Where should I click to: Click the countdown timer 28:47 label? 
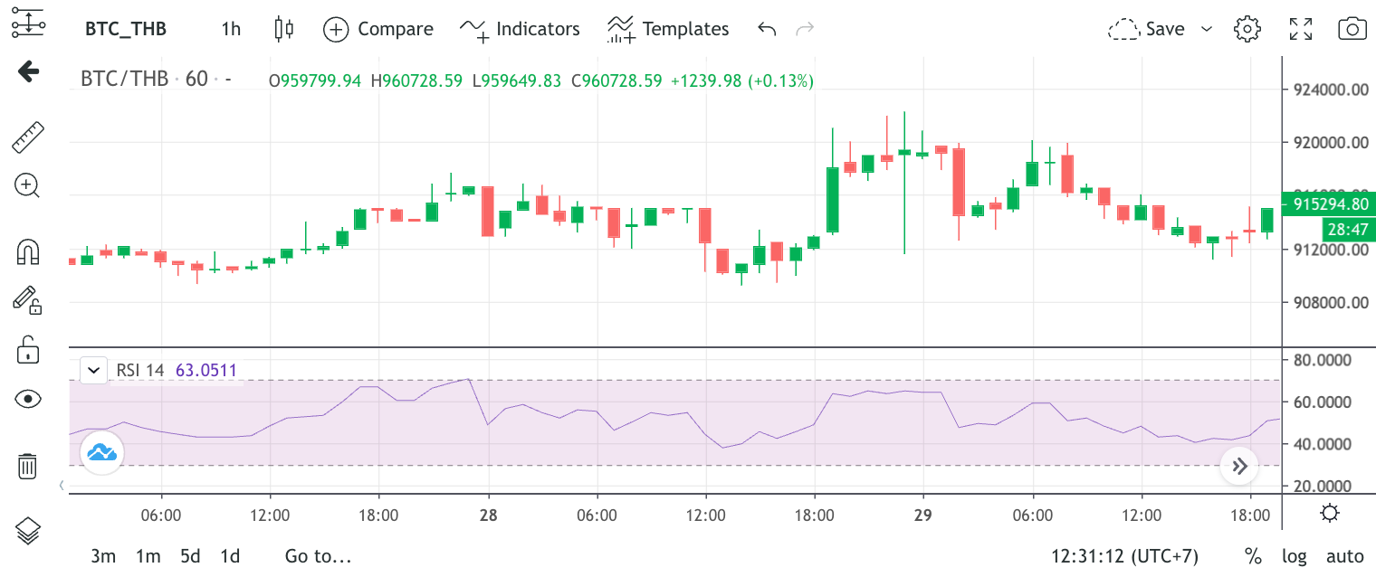tap(1349, 228)
